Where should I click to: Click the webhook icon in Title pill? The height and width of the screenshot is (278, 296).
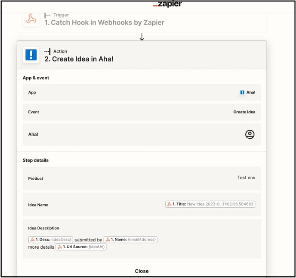click(170, 204)
